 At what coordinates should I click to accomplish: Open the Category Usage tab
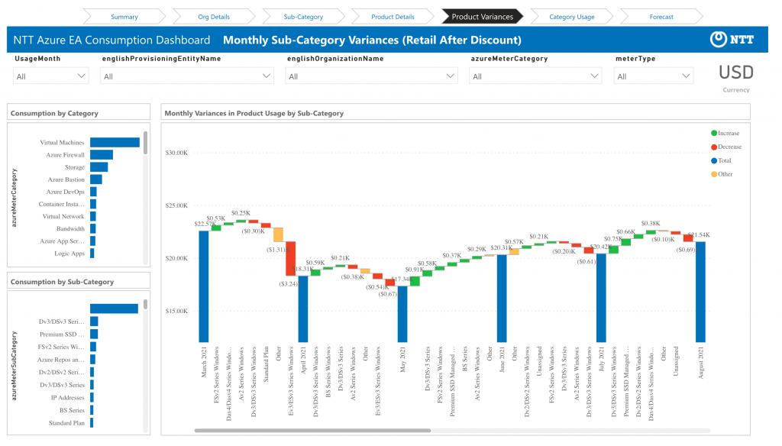click(571, 17)
